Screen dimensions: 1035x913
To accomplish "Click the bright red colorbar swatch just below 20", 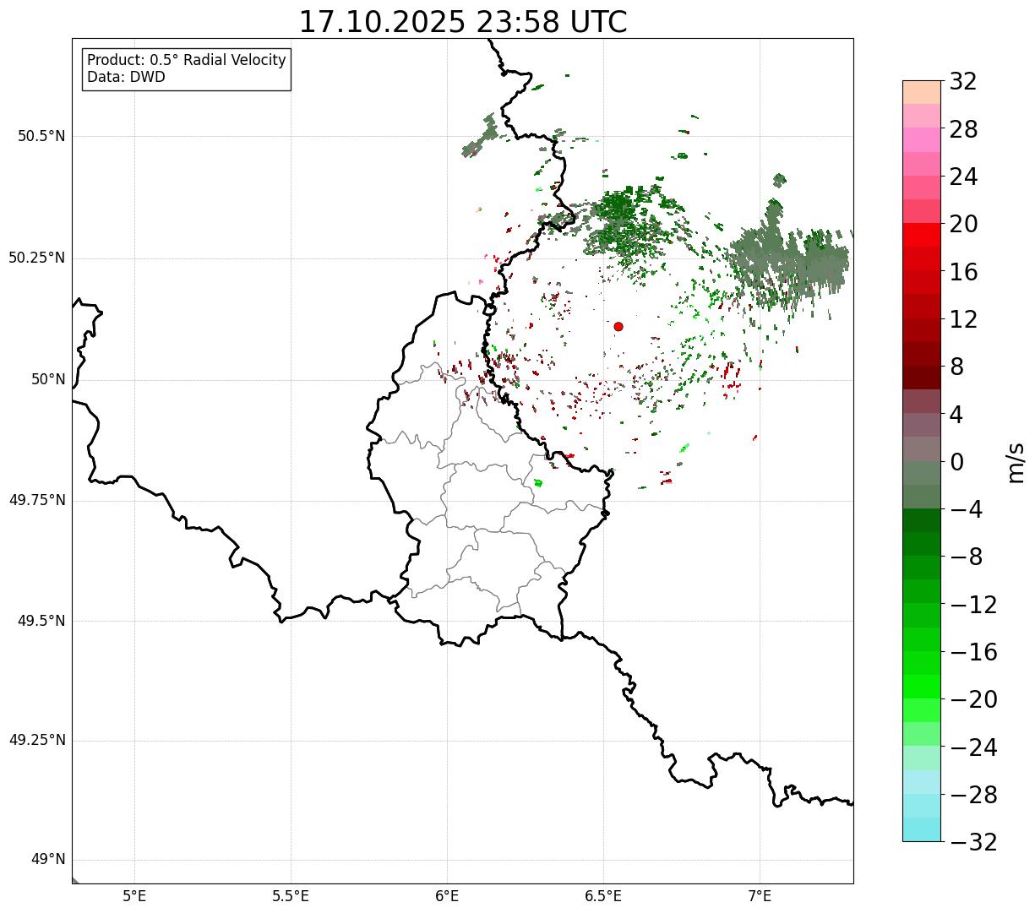I will [x=921, y=236].
